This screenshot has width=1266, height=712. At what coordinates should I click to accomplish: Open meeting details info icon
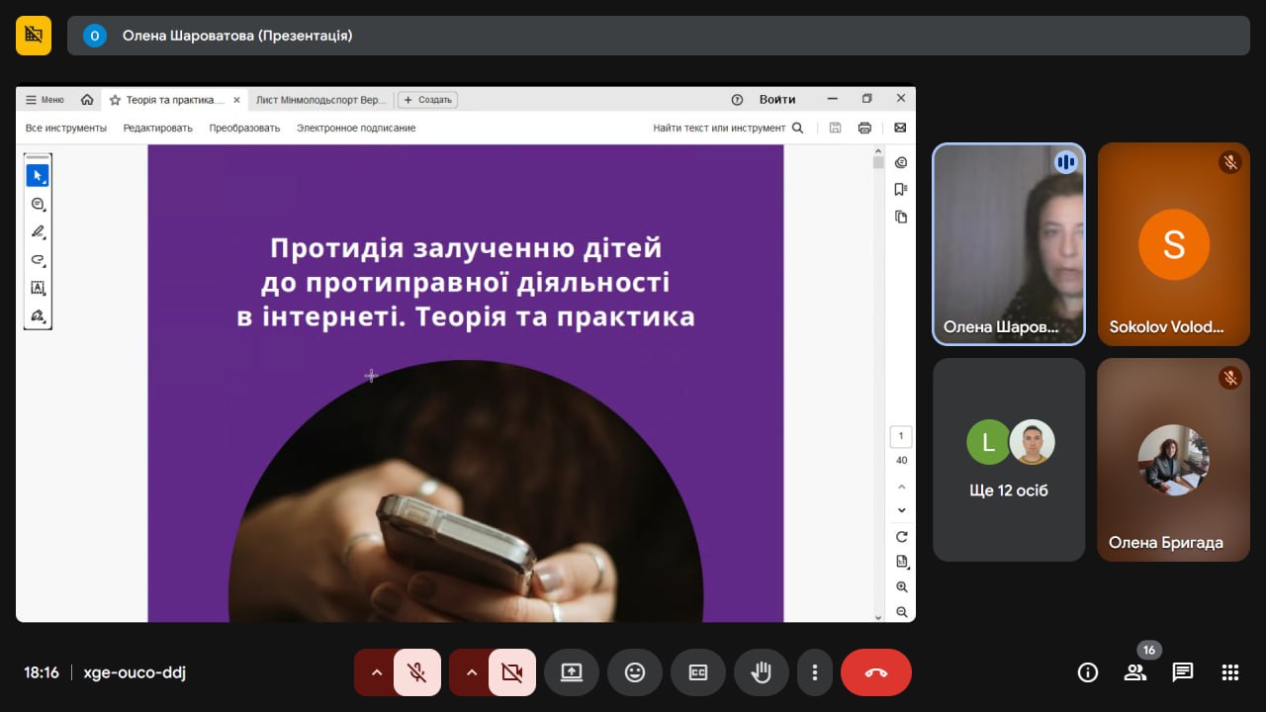1088,672
